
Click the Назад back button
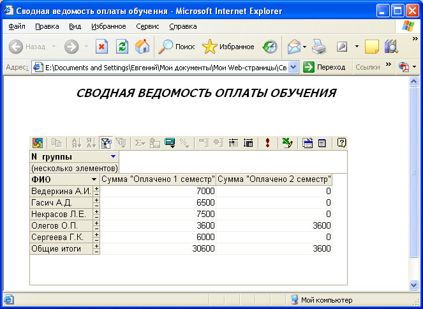(x=27, y=47)
